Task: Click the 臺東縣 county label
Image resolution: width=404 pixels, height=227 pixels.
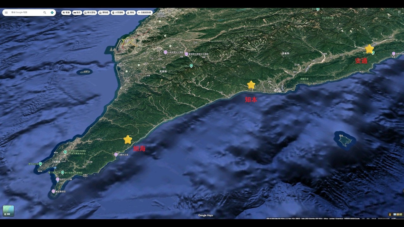Action: tap(285, 54)
